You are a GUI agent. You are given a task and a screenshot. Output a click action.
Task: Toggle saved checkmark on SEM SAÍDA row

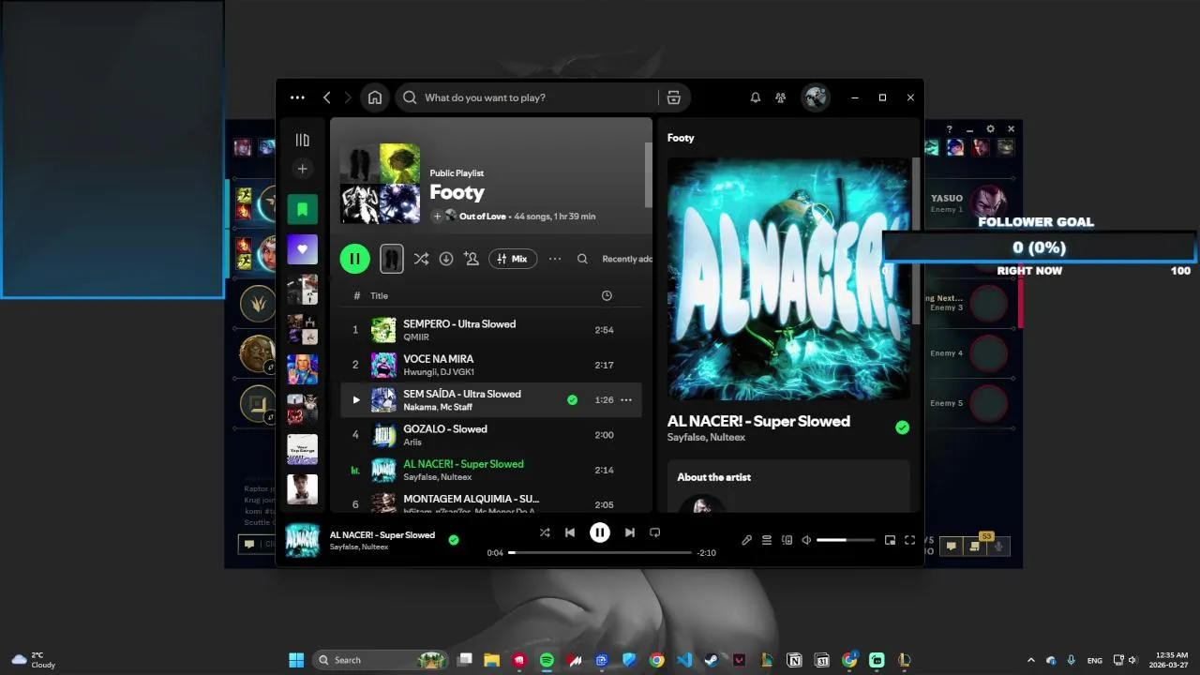coord(572,400)
